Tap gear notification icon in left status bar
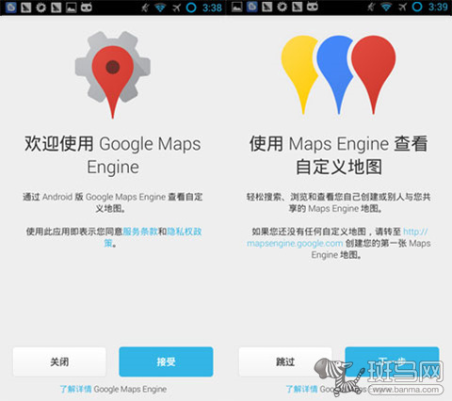This screenshot has width=452, height=401. 40,8
